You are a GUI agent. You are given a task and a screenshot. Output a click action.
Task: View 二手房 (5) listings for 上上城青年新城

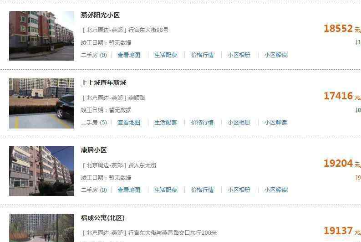pyautogui.click(x=94, y=123)
